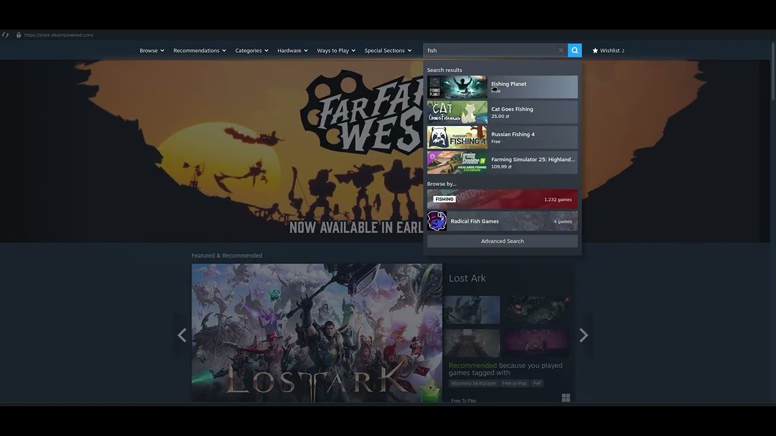
Task: Click the '25.00 zł' price text
Action: point(500,116)
